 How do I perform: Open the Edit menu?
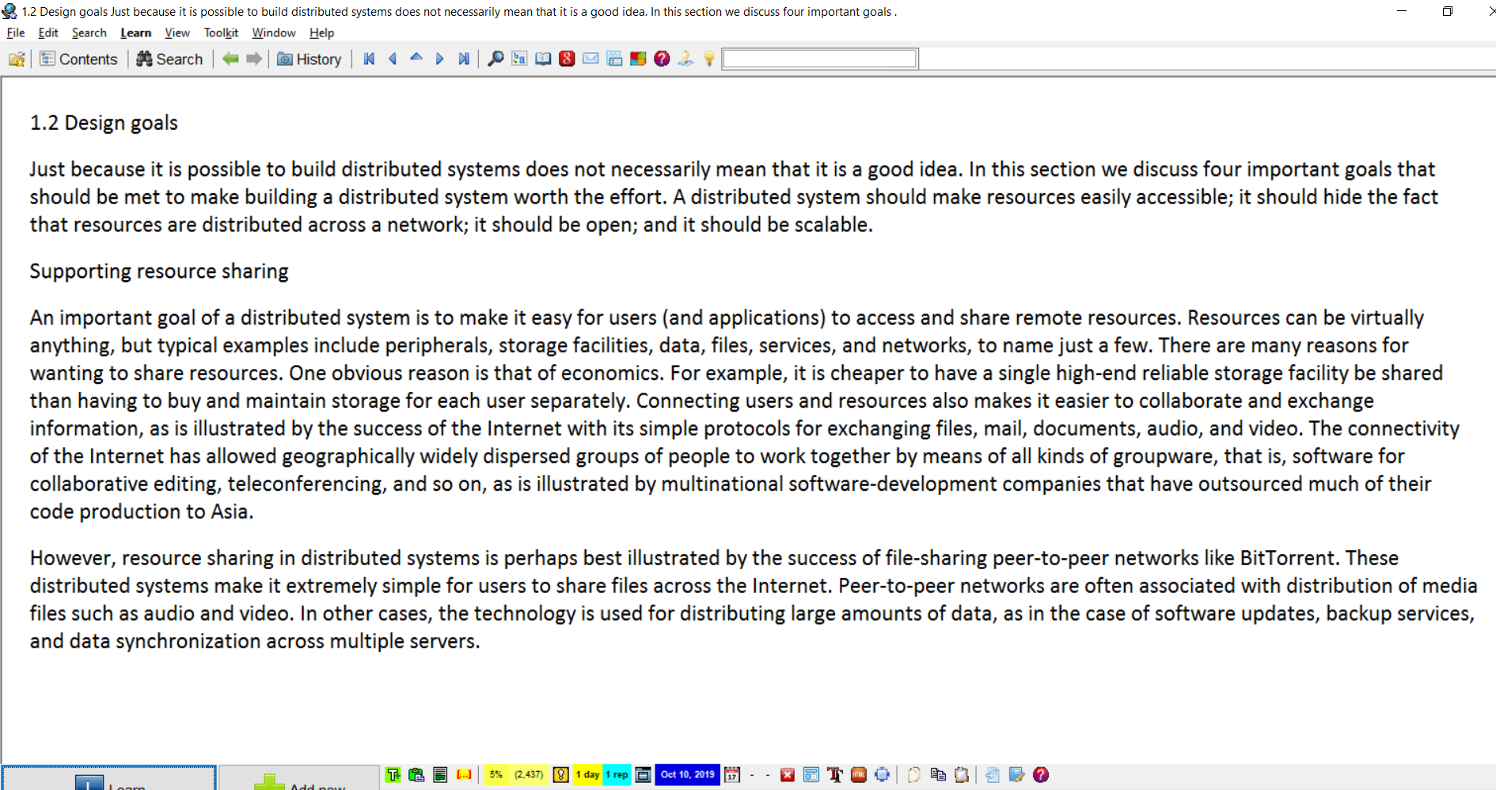[x=48, y=32]
